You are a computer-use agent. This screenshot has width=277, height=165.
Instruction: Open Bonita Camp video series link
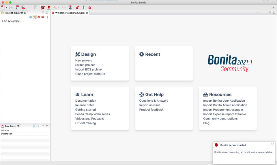pos(92,114)
